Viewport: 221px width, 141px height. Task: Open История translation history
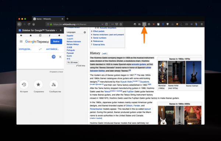24,84
